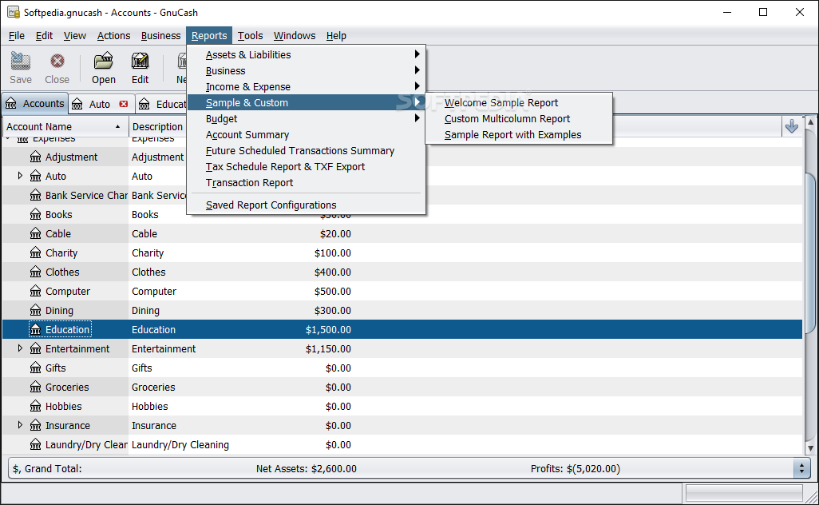Open the Tools menu

pos(250,35)
